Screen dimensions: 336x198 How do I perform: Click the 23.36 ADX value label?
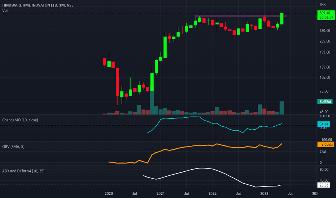324,185
